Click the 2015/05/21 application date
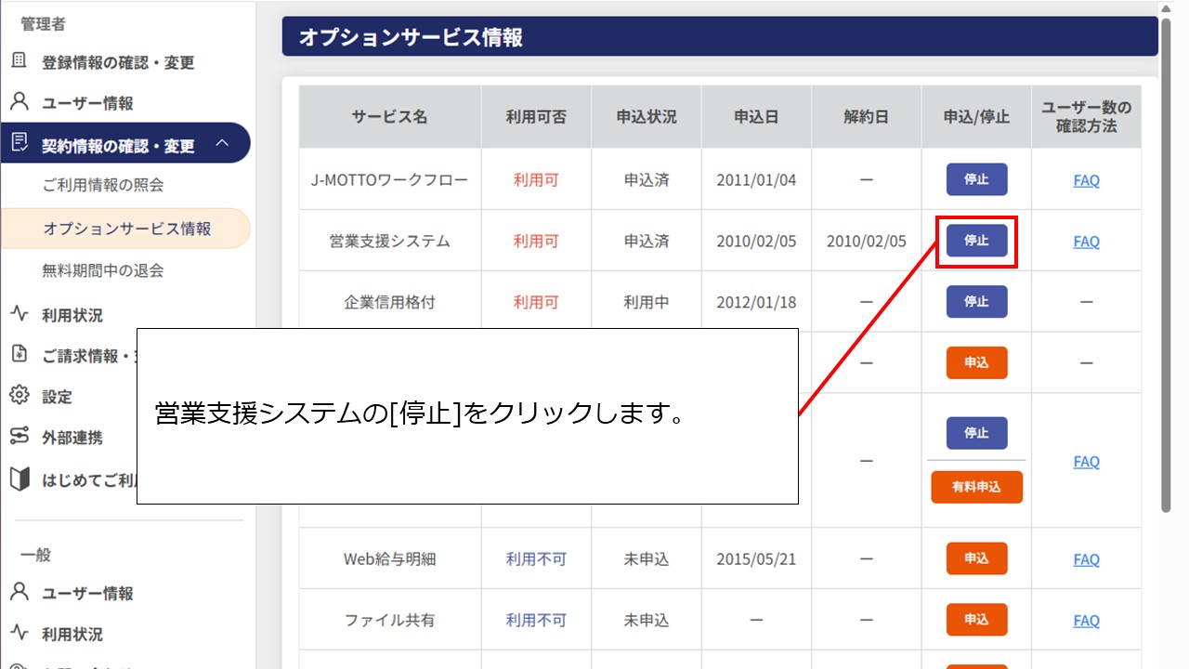 pos(756,559)
